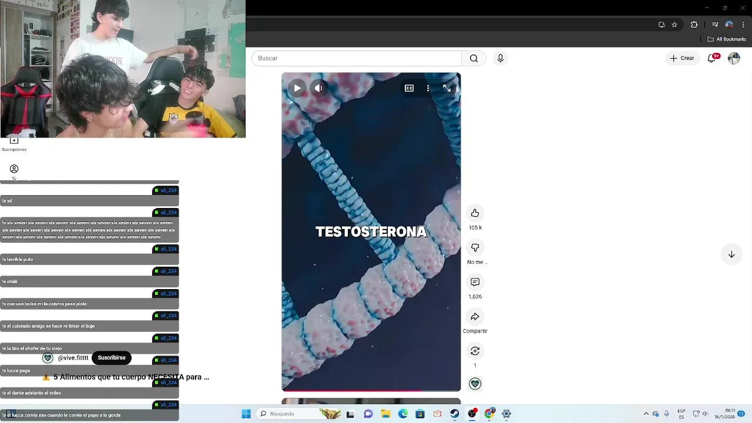This screenshot has height=423, width=752.
Task: Open Task View on the taskbar
Action: [350, 414]
